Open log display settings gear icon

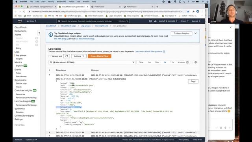coord(196,62)
